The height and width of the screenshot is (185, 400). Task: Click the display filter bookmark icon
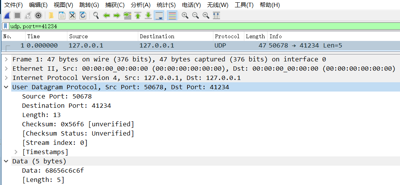[x=5, y=26]
